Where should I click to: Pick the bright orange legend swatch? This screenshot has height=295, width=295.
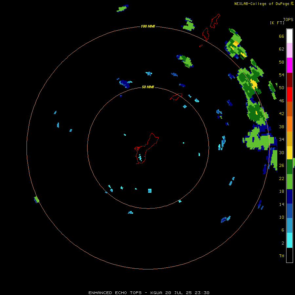coord(289,124)
